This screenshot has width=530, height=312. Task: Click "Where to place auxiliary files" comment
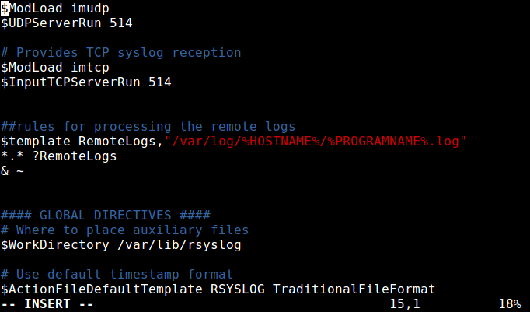[x=132, y=230]
